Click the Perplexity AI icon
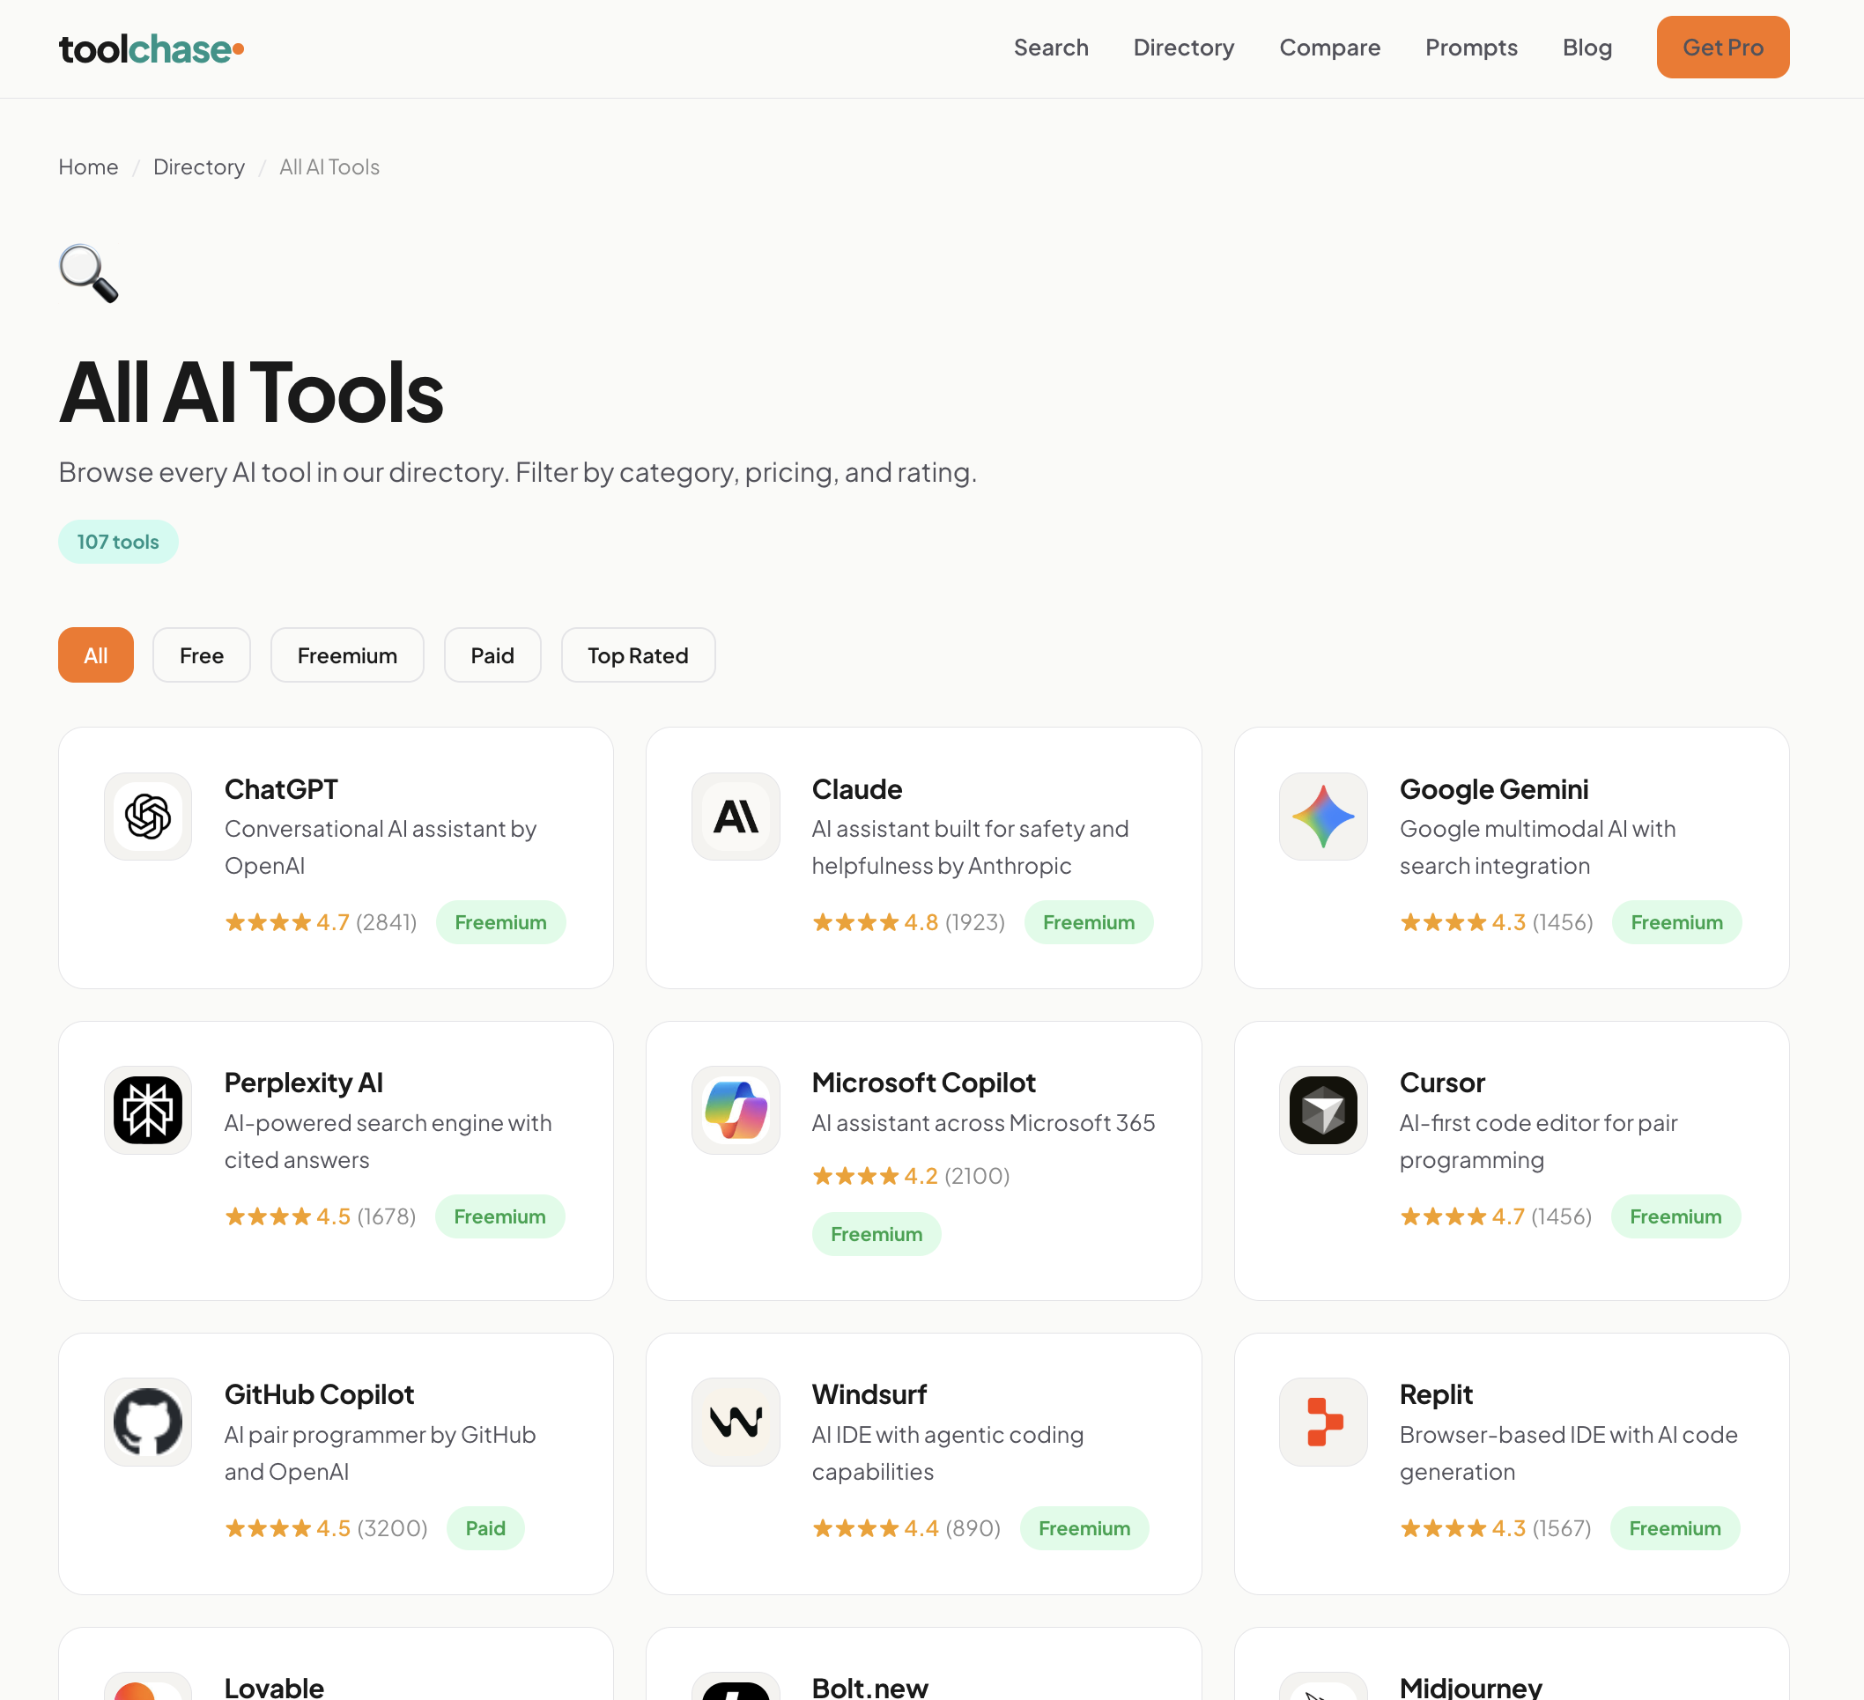This screenshot has width=1864, height=1700. pos(148,1110)
